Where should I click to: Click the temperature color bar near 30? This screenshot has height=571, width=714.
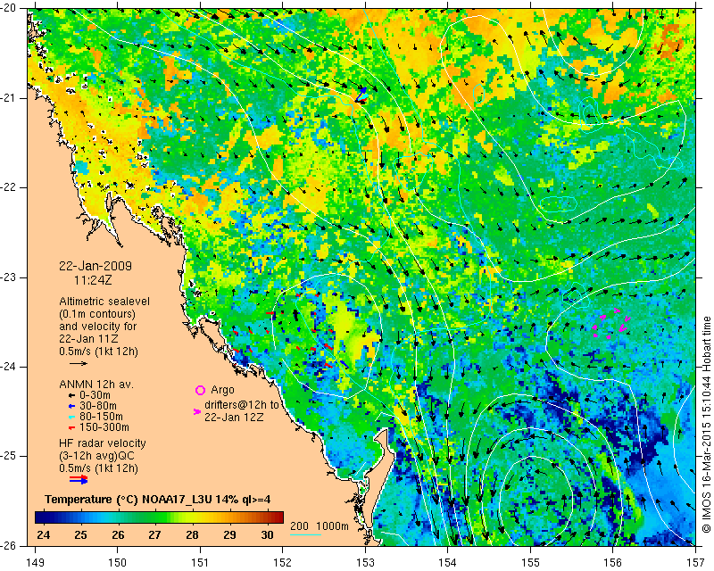268,517
